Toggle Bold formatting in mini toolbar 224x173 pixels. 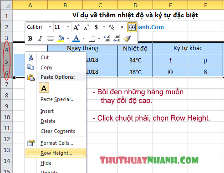[x=31, y=39]
